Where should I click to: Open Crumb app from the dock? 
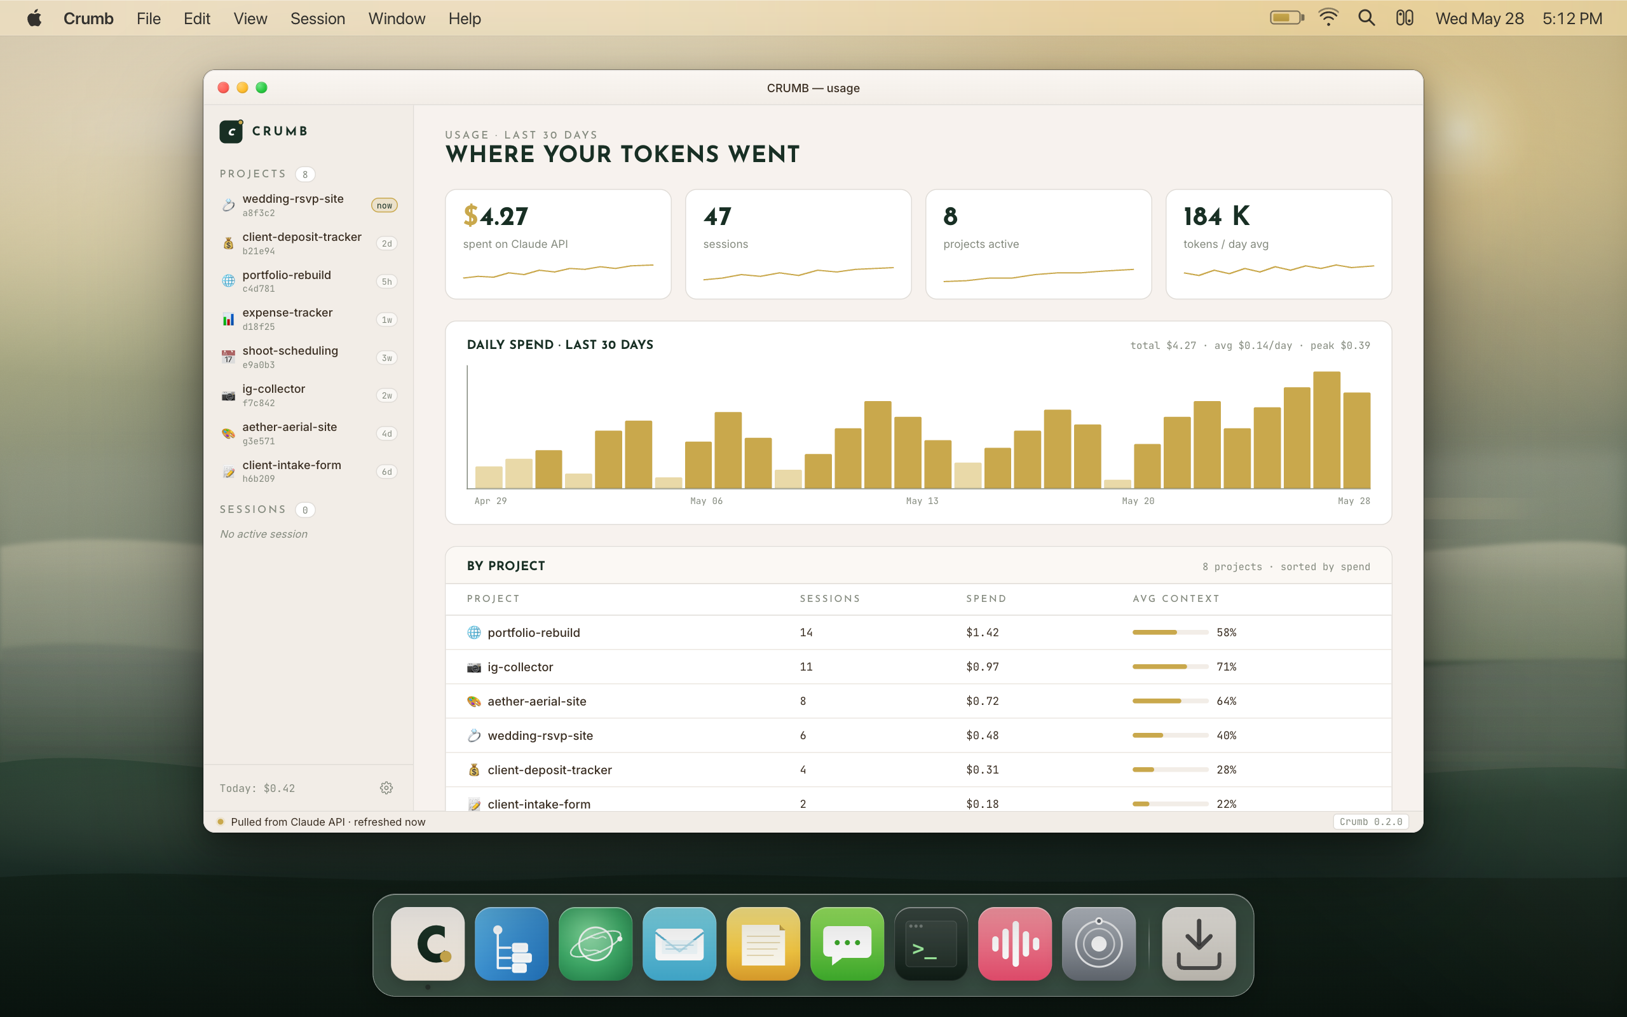click(x=428, y=943)
